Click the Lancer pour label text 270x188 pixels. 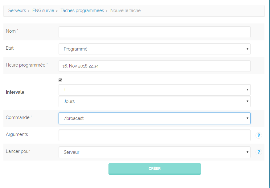point(18,151)
